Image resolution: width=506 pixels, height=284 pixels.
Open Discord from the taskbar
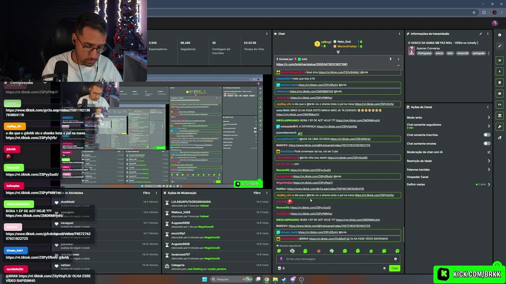pyautogui.click(x=293, y=279)
